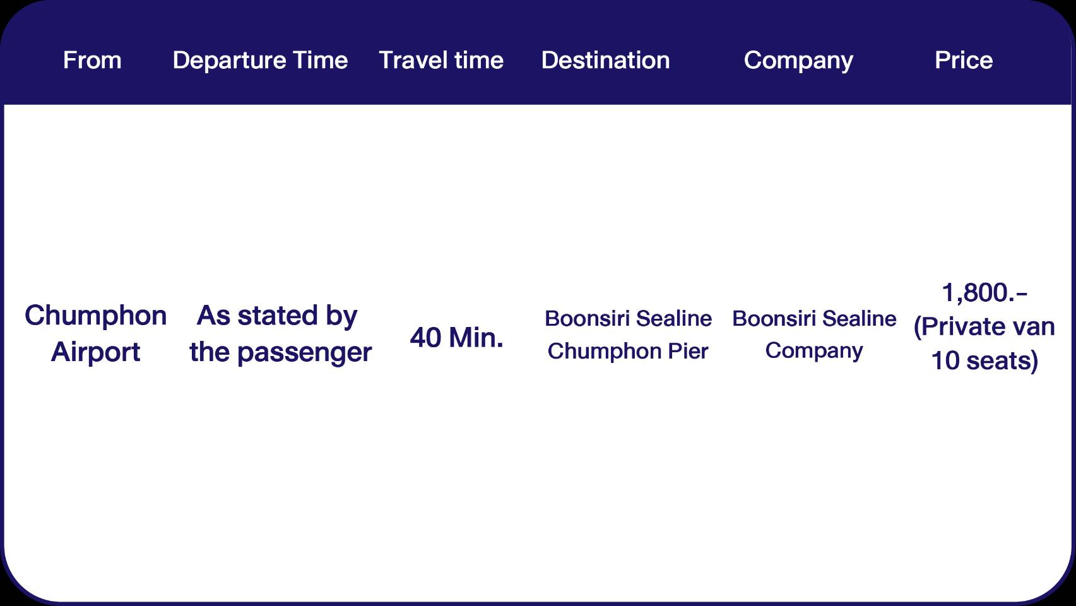The width and height of the screenshot is (1076, 606).
Task: Select the Departure Time column header
Action: 260,61
